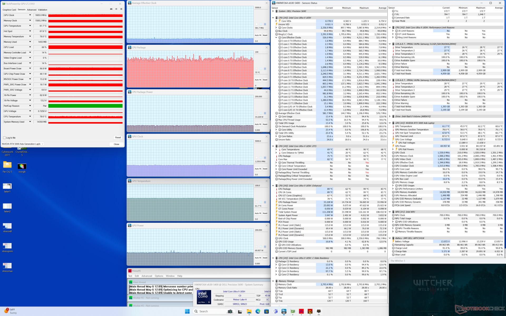Open the Cyberpunk 2077 desktop shortcut
The height and width of the screenshot is (316, 506).
7,152
